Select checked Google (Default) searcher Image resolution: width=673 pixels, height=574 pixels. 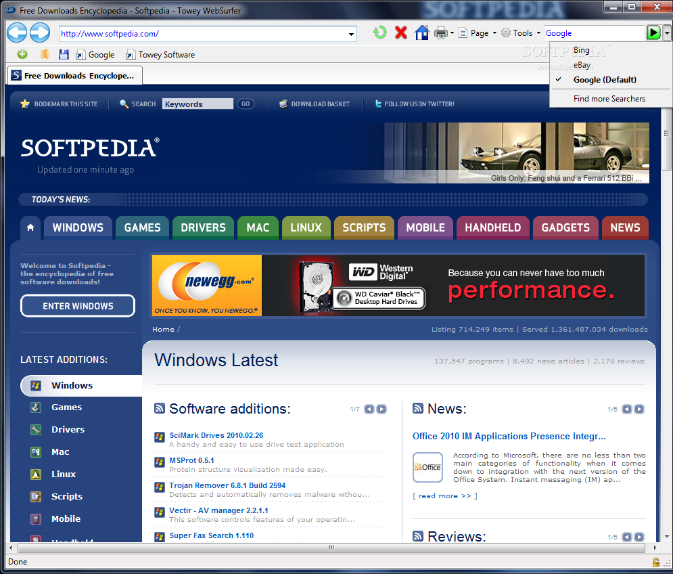pos(605,79)
